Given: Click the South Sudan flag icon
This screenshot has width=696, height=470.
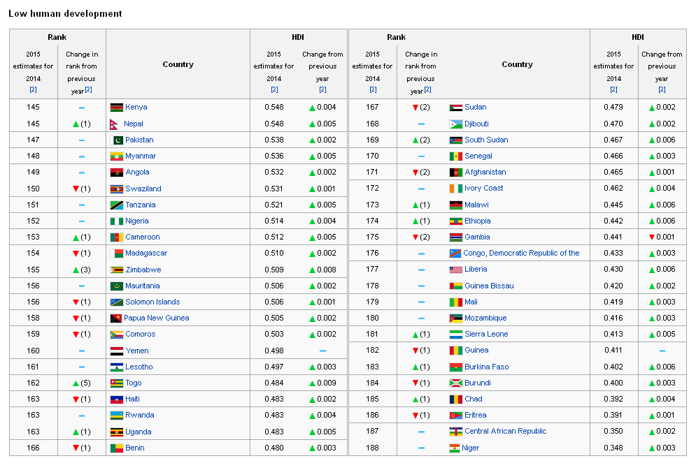Looking at the screenshot, I should pos(456,140).
